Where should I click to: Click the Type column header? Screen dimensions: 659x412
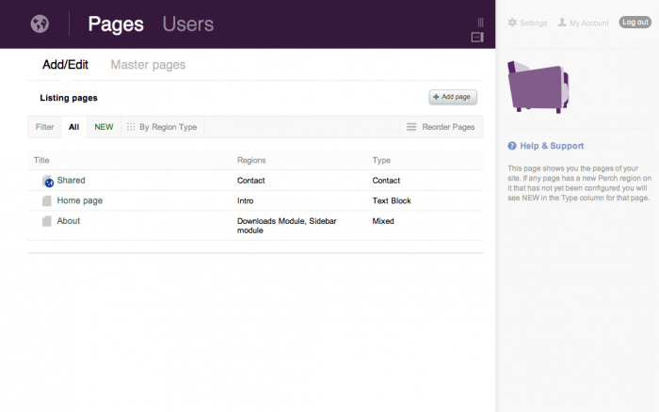point(381,160)
